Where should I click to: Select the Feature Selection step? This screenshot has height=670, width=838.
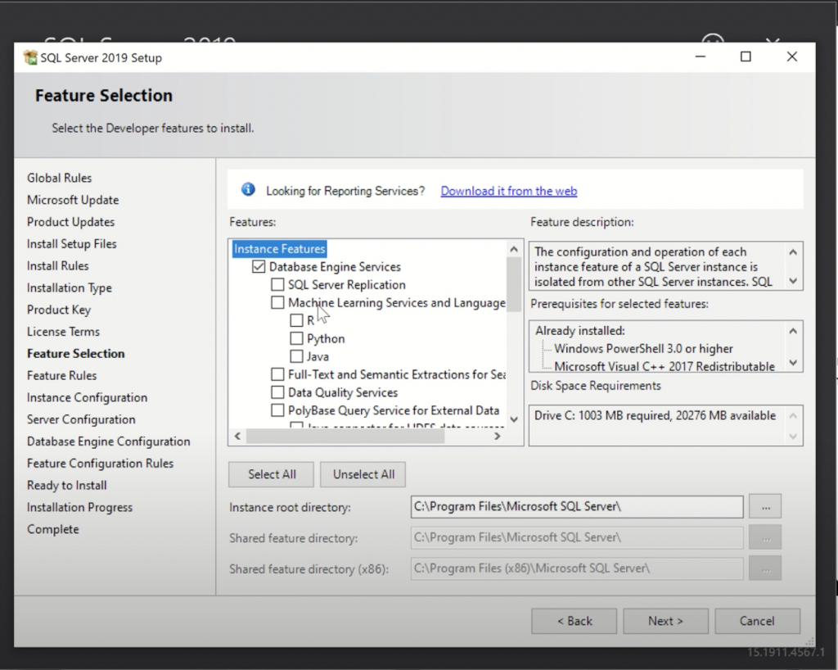76,354
